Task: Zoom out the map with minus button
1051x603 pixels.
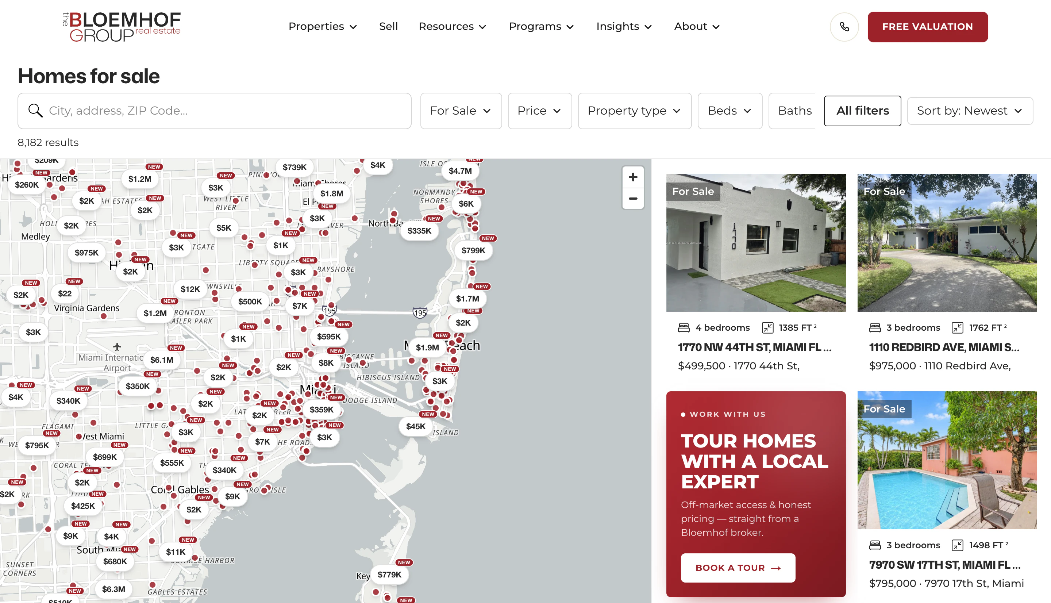Action: 633,198
